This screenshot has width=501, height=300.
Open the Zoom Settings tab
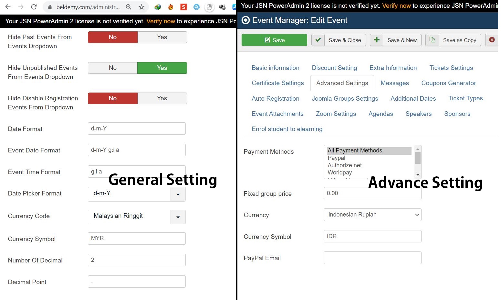click(x=336, y=114)
